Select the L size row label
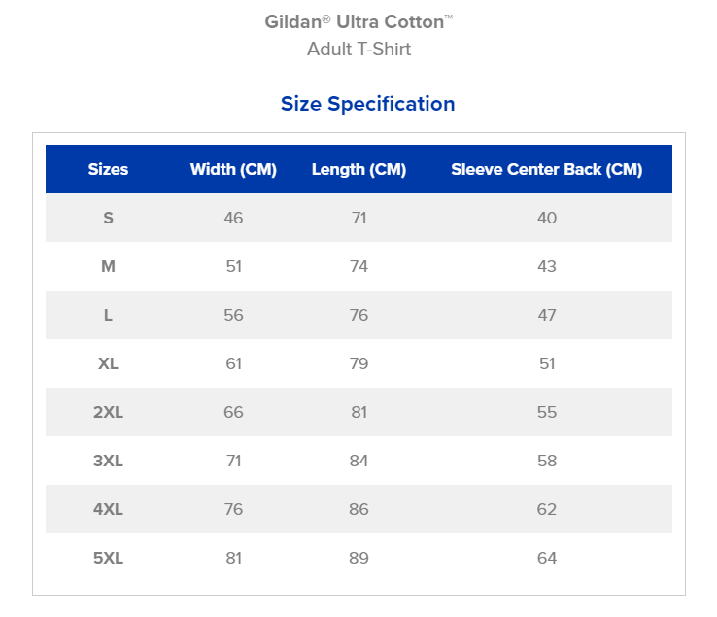The image size is (717, 617). 108,315
